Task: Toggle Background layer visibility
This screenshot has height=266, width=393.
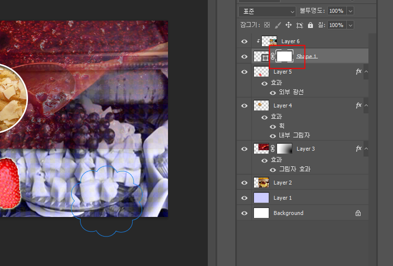Action: pos(244,213)
